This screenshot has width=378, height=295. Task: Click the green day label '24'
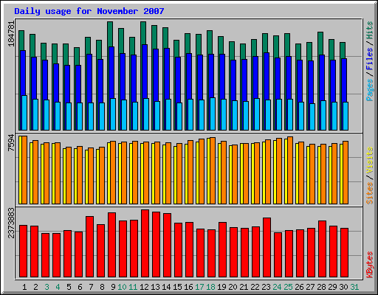tap(277, 287)
